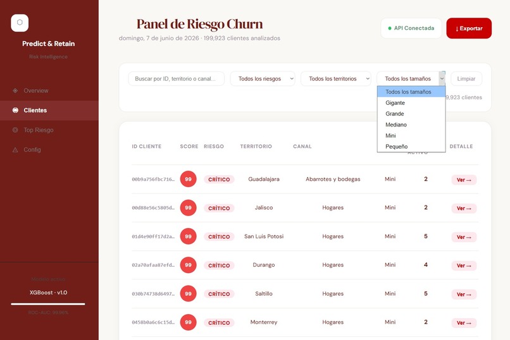This screenshot has height=340, width=510.
Task: Click the API Conectada status badge
Action: (x=411, y=28)
